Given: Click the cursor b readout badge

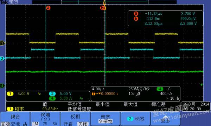Looking at the screenshot, I should click(136, 19).
